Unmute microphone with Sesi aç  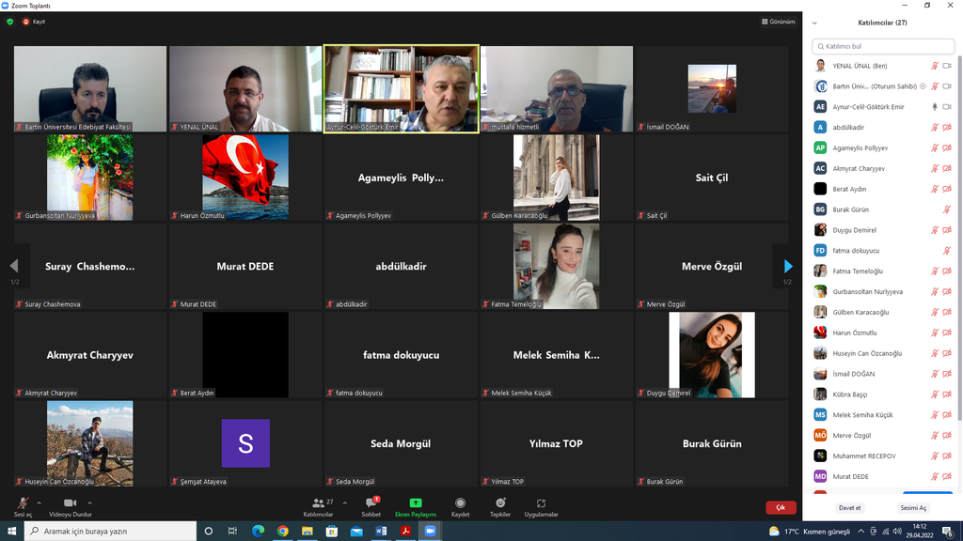pyautogui.click(x=23, y=506)
